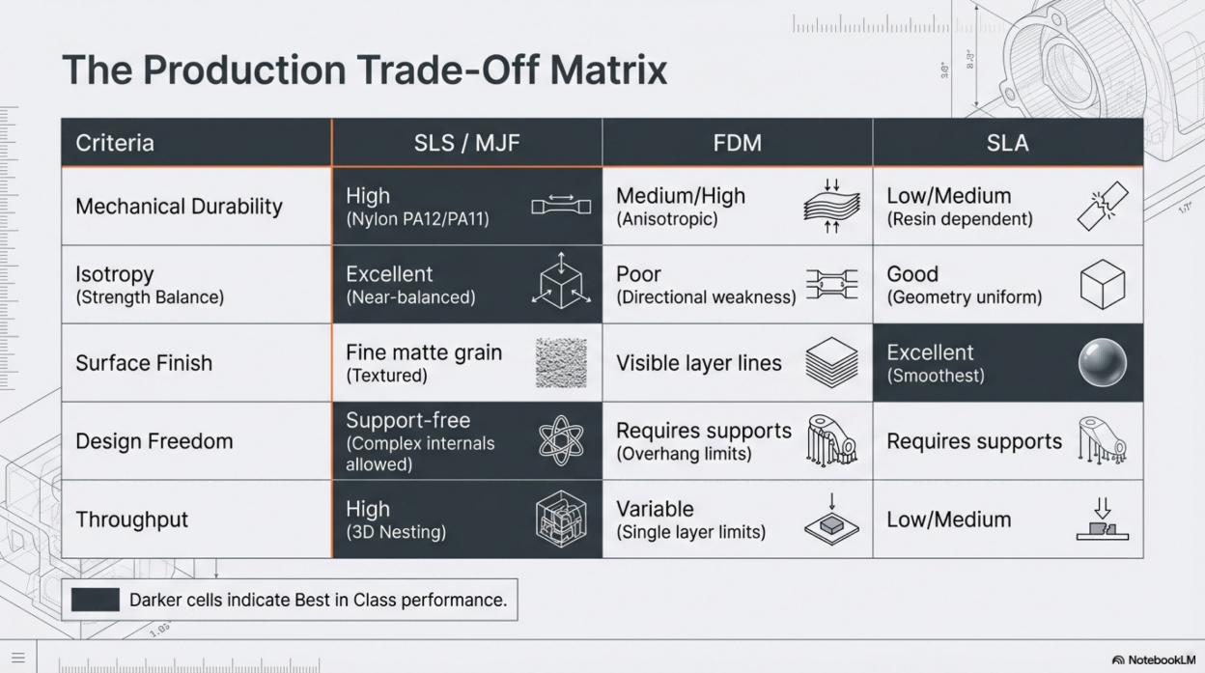Click the dark legend color swatch
The image size is (1205, 673).
[x=96, y=600]
